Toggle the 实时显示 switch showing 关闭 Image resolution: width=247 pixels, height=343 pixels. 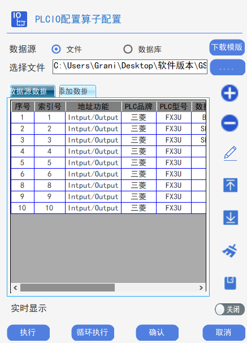pyautogui.click(x=229, y=309)
